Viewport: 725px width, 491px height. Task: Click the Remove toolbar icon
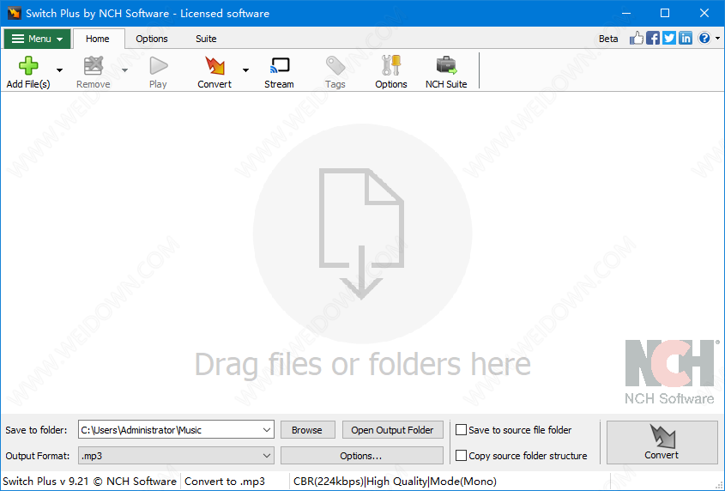point(93,66)
